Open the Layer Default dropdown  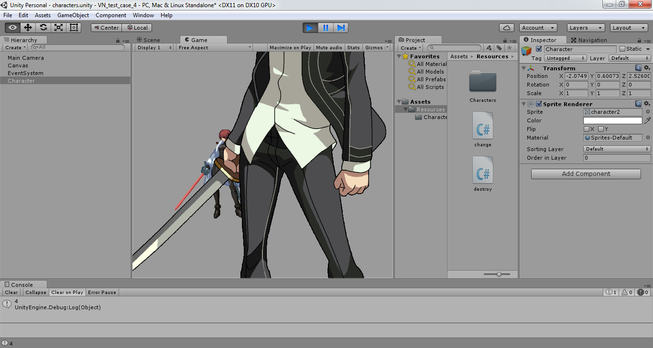(630, 58)
